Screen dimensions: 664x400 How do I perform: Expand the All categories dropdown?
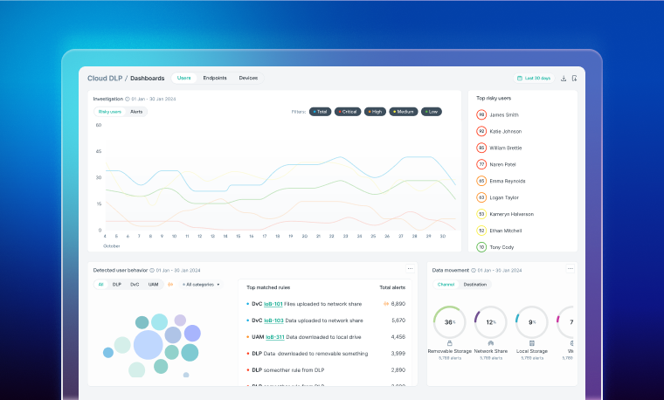coord(201,285)
